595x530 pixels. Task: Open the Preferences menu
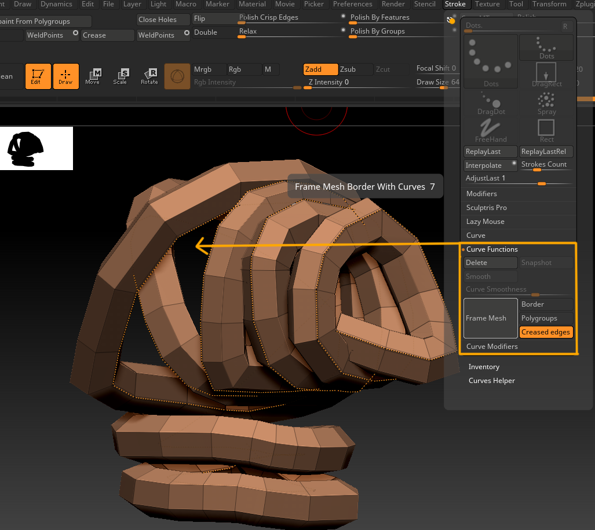click(352, 4)
